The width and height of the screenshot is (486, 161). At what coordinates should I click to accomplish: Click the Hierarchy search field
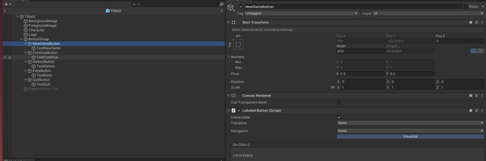(x=175, y=4)
